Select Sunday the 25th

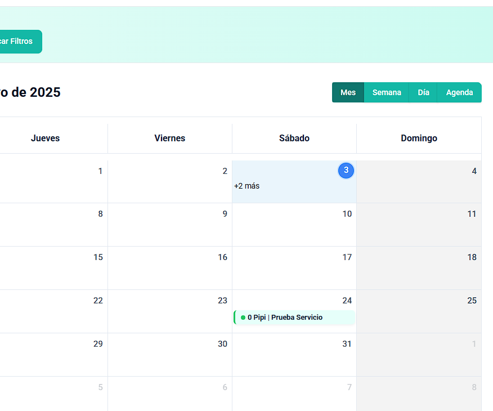click(x=419, y=311)
